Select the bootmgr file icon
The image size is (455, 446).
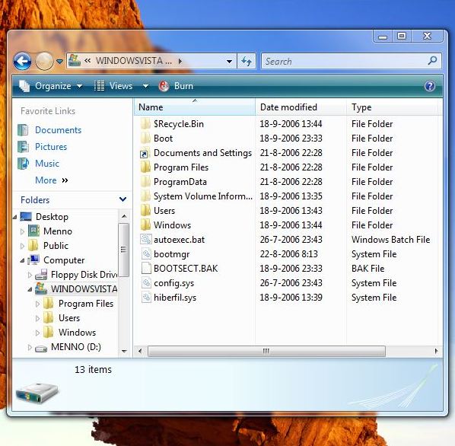coord(146,254)
